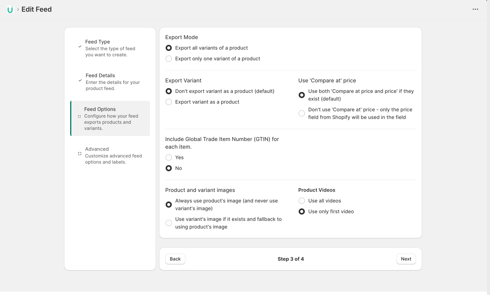Viewport: 490px width, 295px height.
Task: Click the checkmark icon beside Feed Details
Action: pyautogui.click(x=80, y=80)
